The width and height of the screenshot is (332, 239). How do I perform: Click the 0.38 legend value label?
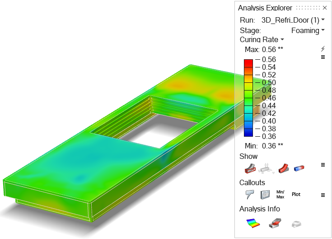point(269,129)
